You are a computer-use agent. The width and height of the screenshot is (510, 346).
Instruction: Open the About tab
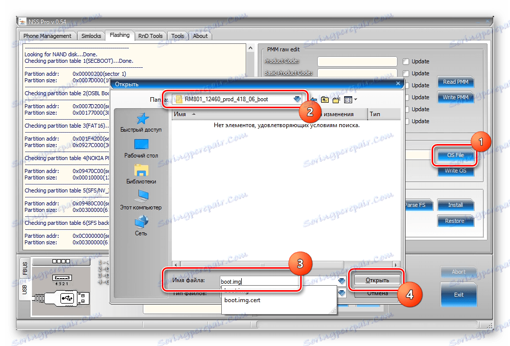(200, 36)
